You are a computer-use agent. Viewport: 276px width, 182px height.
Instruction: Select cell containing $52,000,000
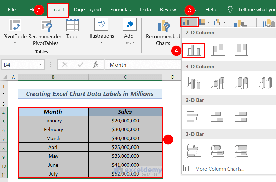point(125,174)
